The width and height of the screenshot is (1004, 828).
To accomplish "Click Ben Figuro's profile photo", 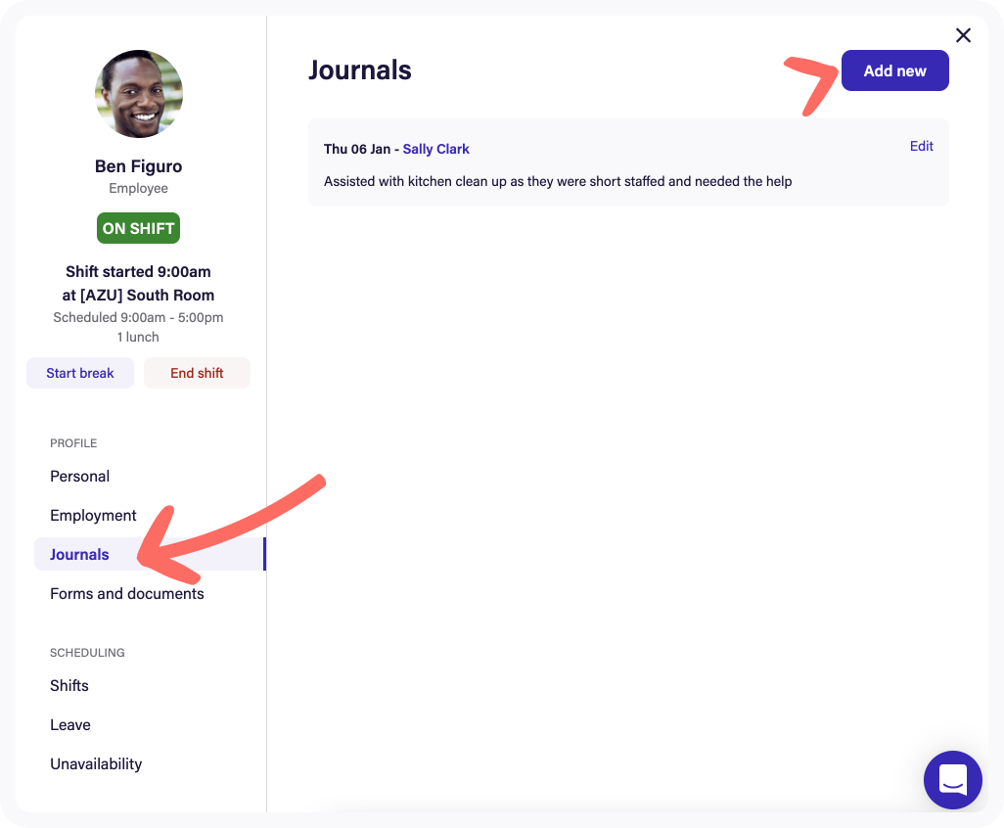I will [x=139, y=94].
